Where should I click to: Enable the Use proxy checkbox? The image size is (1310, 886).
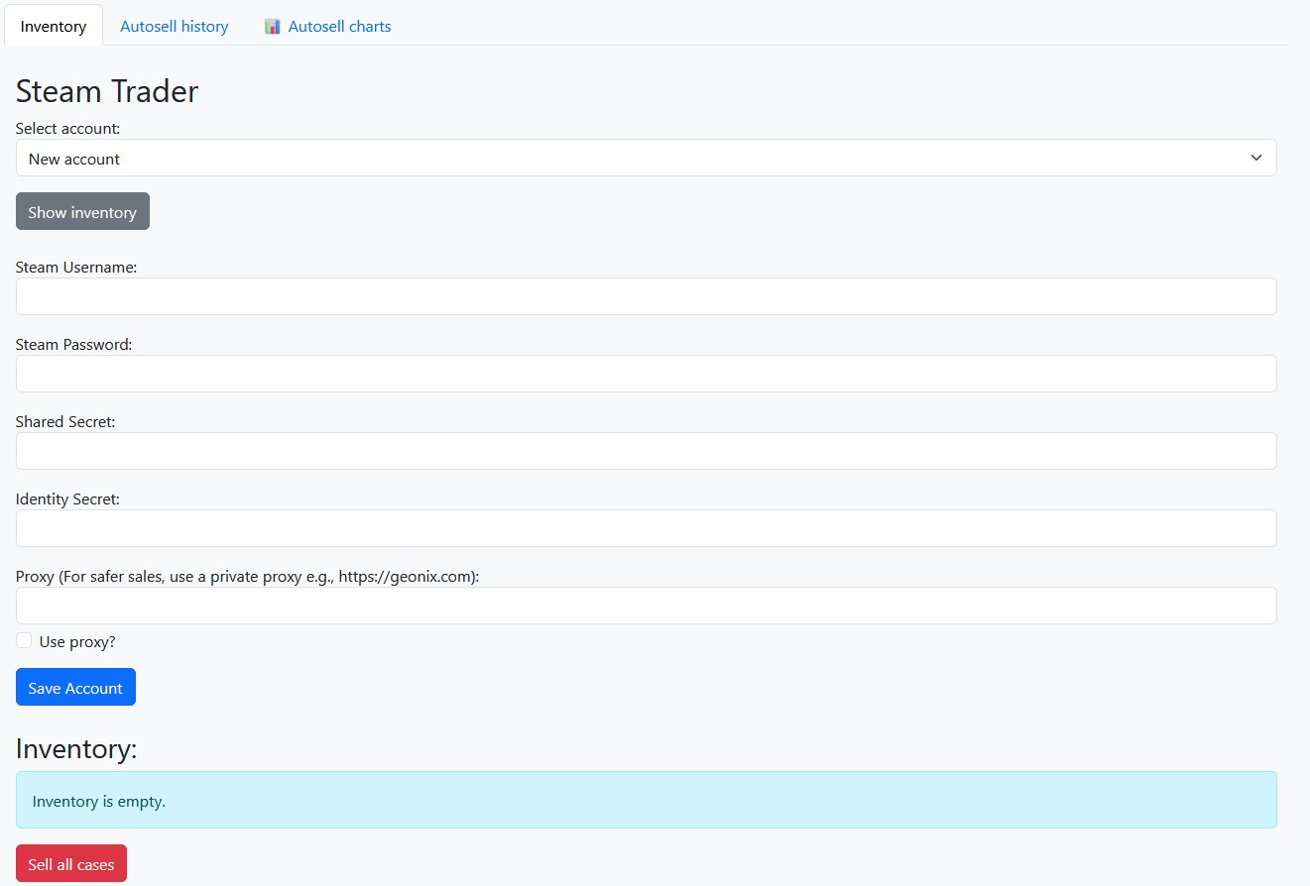[x=24, y=641]
